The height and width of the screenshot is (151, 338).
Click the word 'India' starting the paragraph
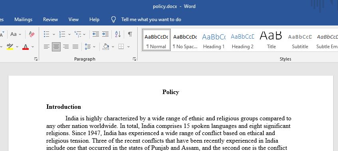click(x=71, y=118)
